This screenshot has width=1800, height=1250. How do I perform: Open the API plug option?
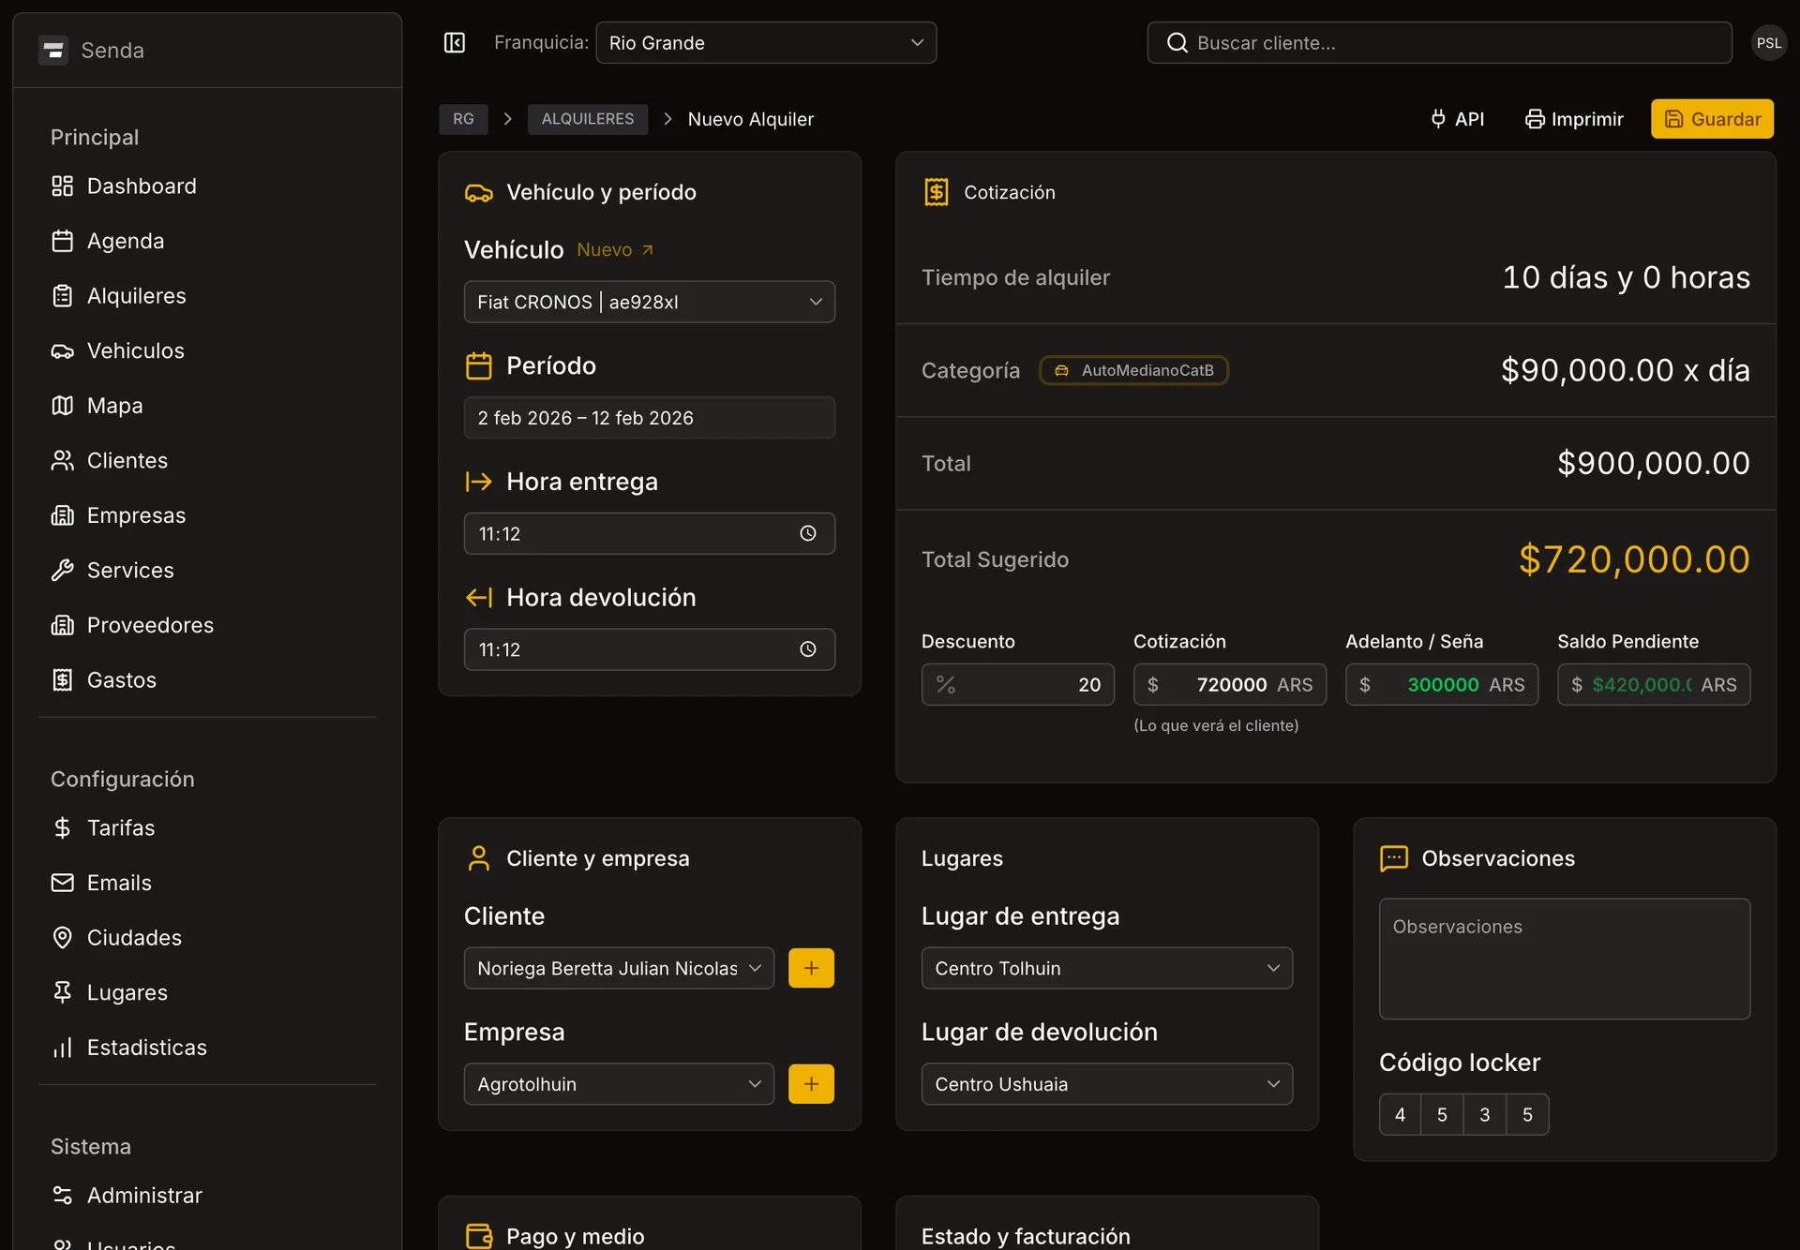tap(1457, 119)
